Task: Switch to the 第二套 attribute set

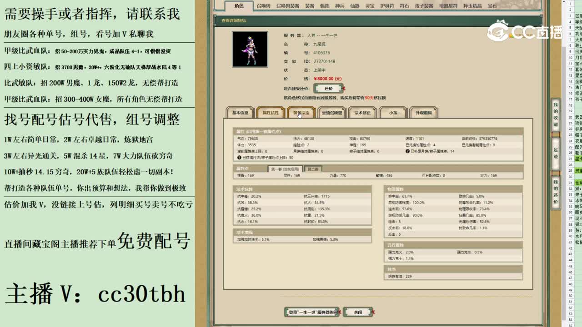Action: [x=312, y=168]
